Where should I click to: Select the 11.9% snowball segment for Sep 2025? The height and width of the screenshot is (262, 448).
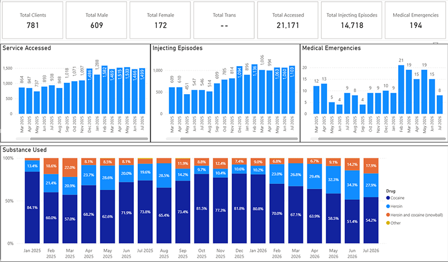183,163
